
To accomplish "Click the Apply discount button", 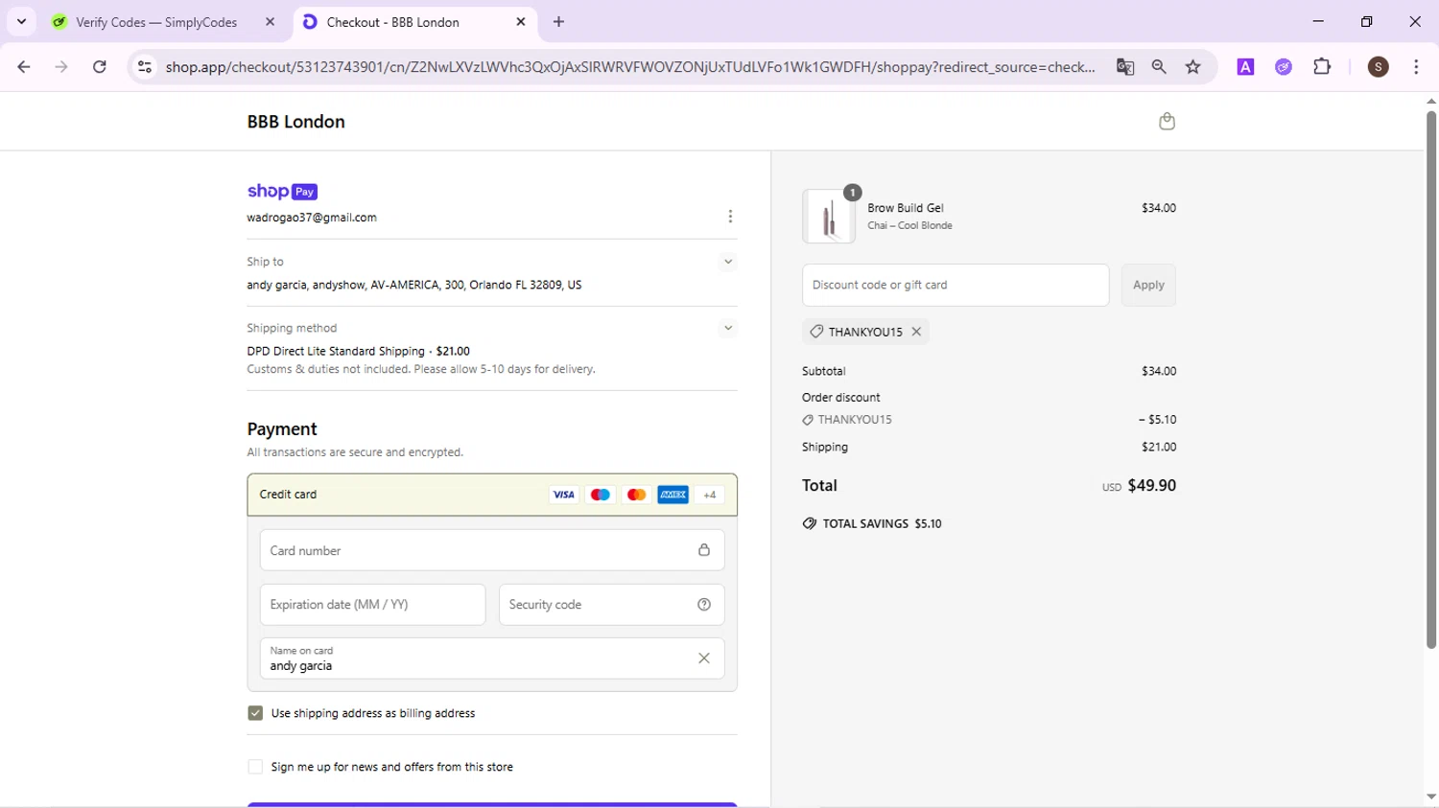I will (x=1148, y=285).
